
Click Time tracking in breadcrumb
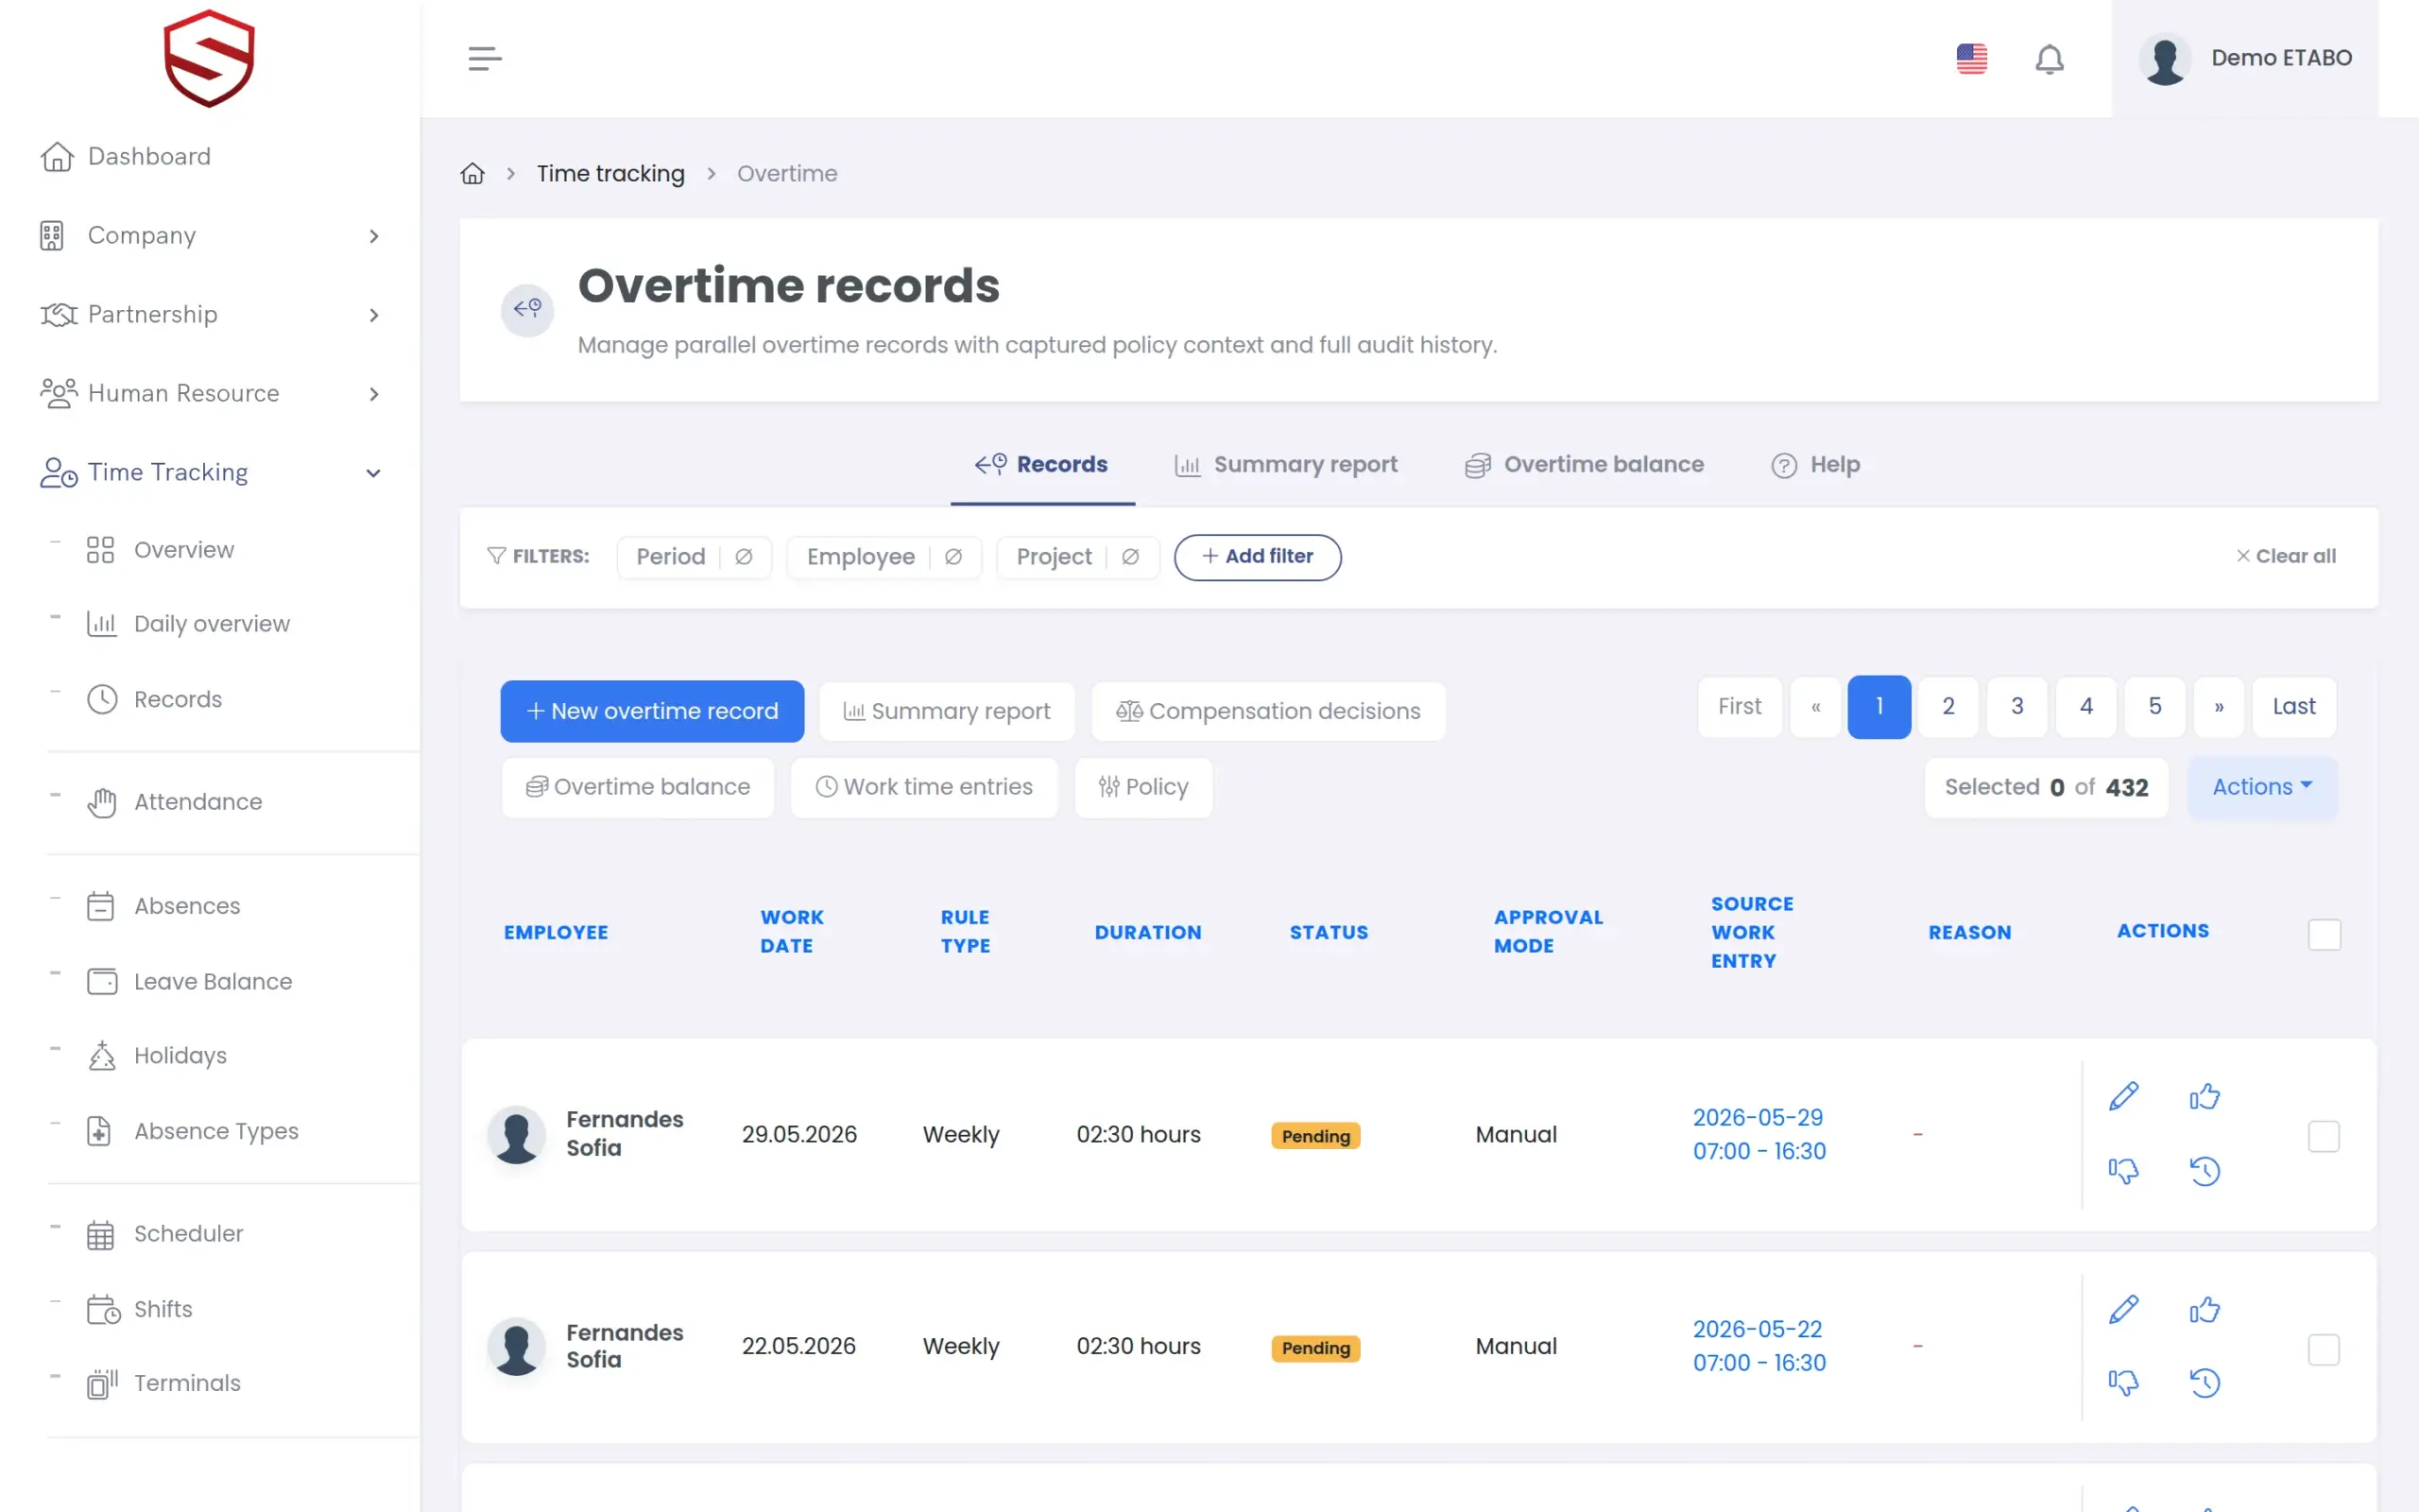tap(610, 174)
